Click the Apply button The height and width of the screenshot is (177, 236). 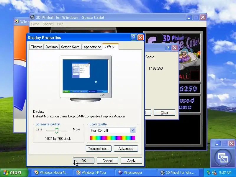(131, 161)
